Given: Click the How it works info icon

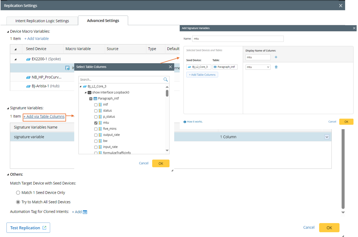Looking at the screenshot, I should click(x=185, y=122).
